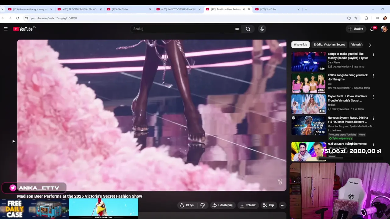Switch to 'KANDYDOWAŁEM NA' browser tab
This screenshot has width=390, height=219.
179,9
